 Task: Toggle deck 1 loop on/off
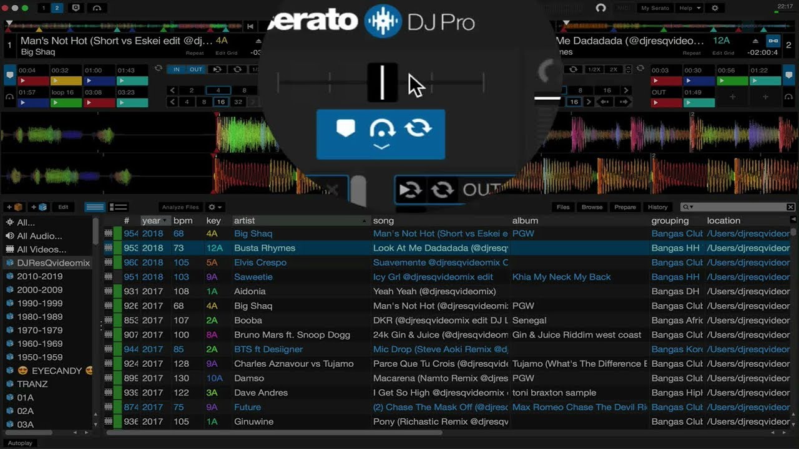point(237,69)
